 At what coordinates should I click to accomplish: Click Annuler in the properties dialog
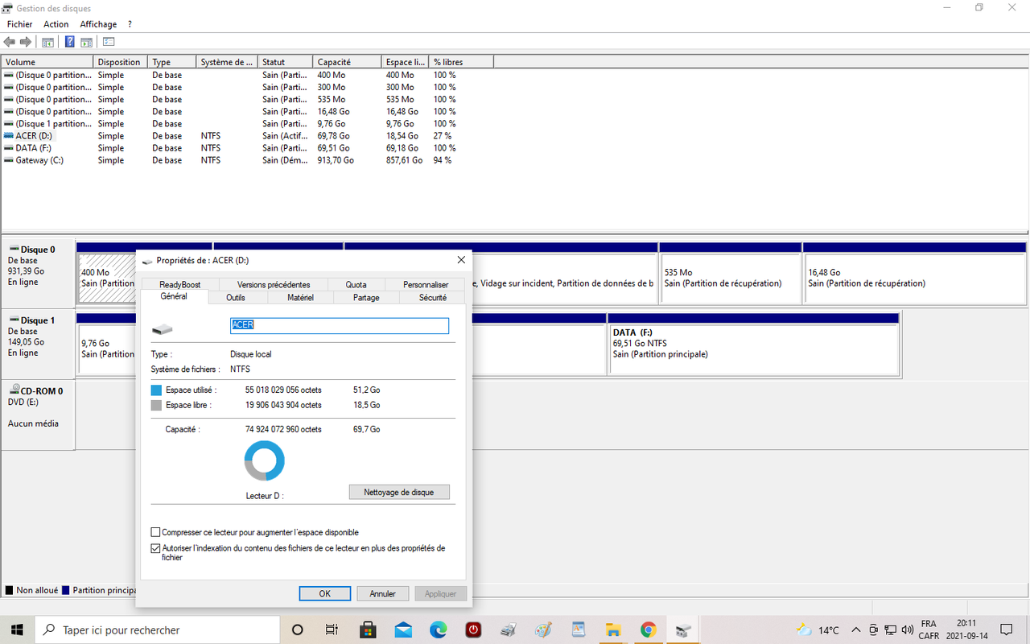(383, 593)
